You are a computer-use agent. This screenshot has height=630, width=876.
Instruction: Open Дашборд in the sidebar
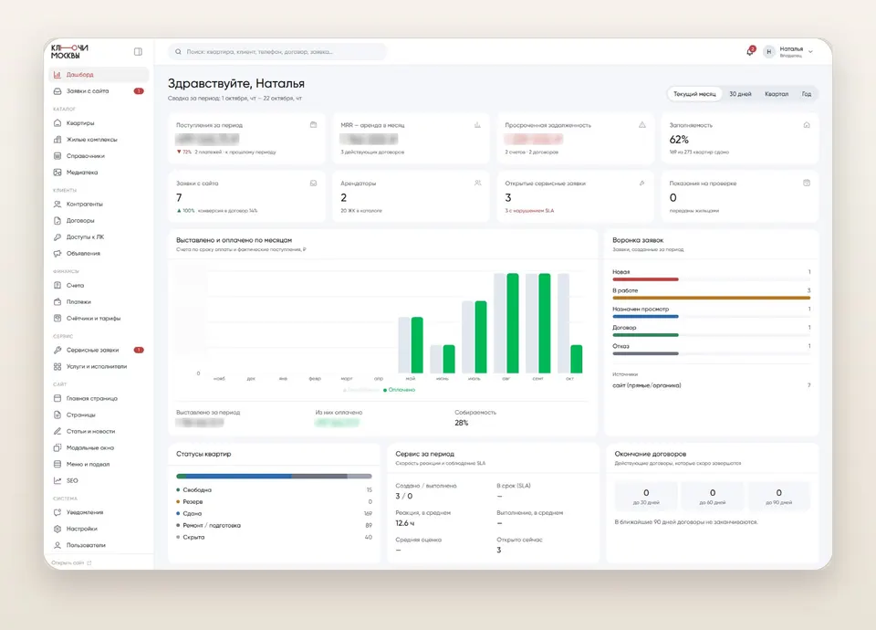click(99, 74)
